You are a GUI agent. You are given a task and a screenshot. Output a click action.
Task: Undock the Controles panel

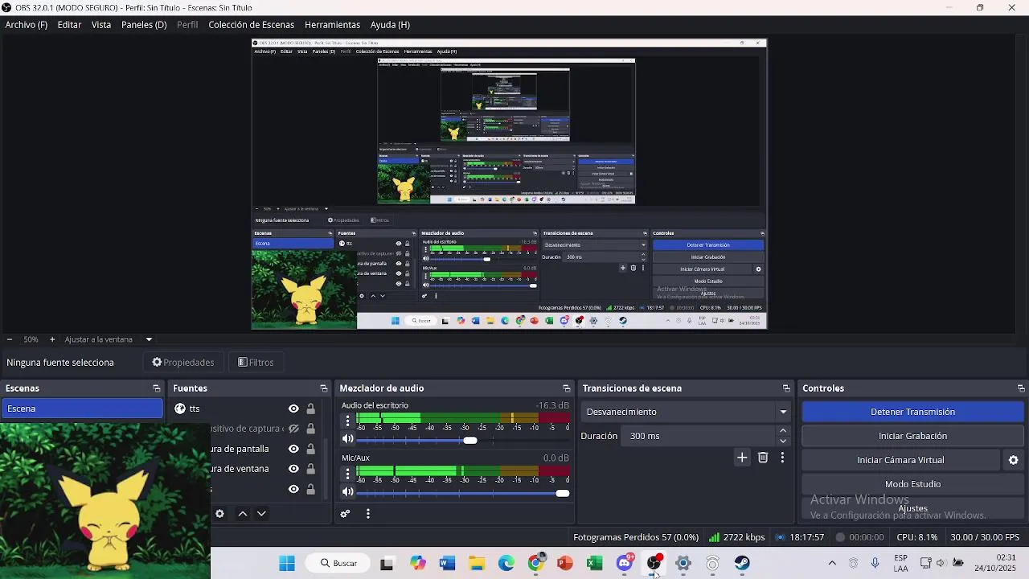pos(1021,388)
